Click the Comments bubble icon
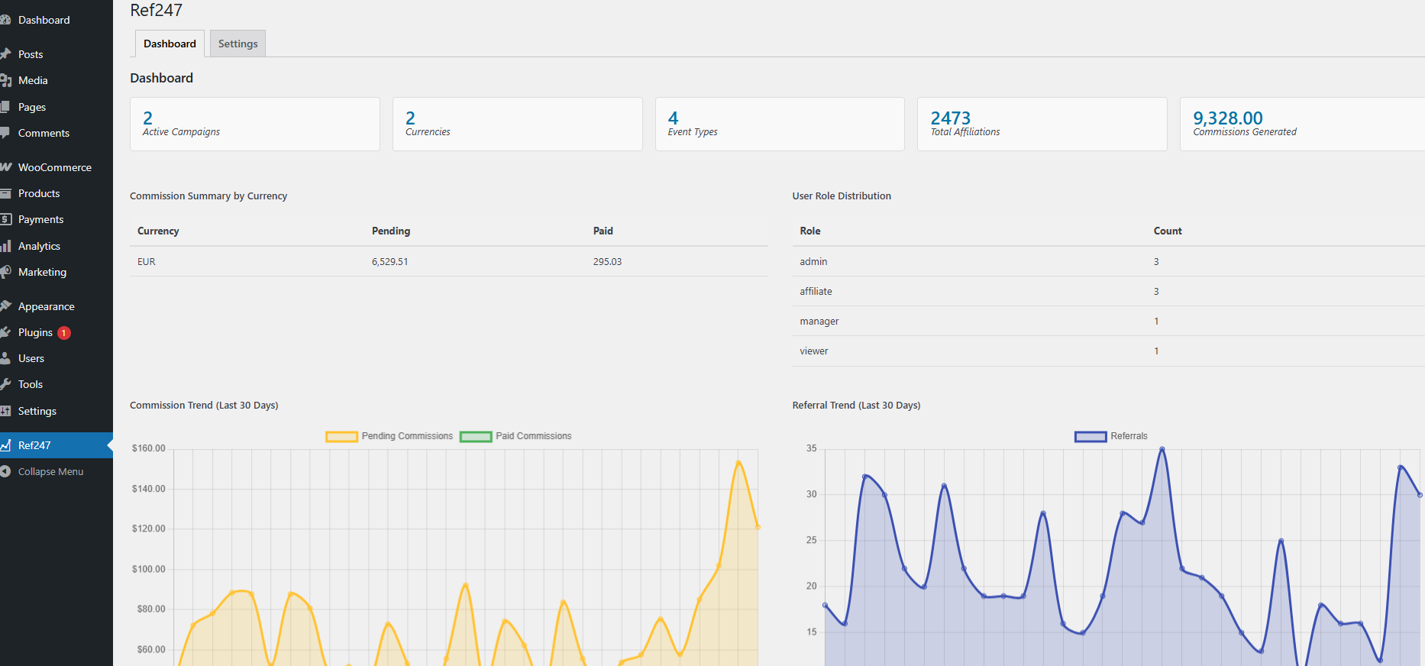The image size is (1425, 666). (x=5, y=133)
